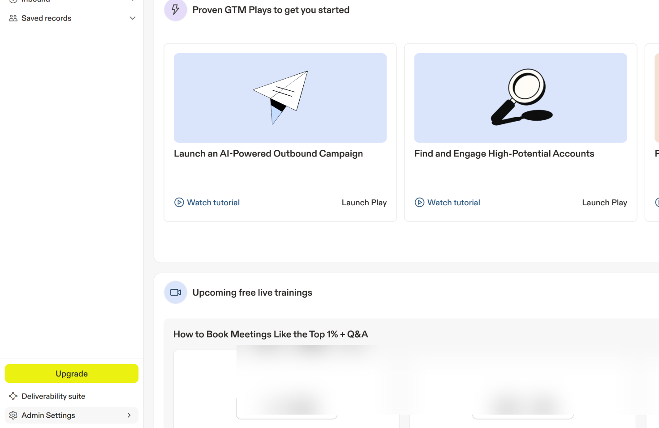Image resolution: width=659 pixels, height=428 pixels.
Task: Expand the Admin Settings arrow
Action: click(129, 415)
